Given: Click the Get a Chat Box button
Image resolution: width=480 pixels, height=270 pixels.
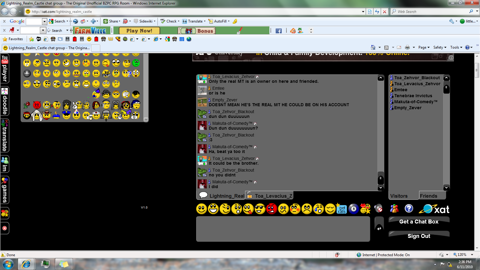Looking at the screenshot, I should point(419,222).
